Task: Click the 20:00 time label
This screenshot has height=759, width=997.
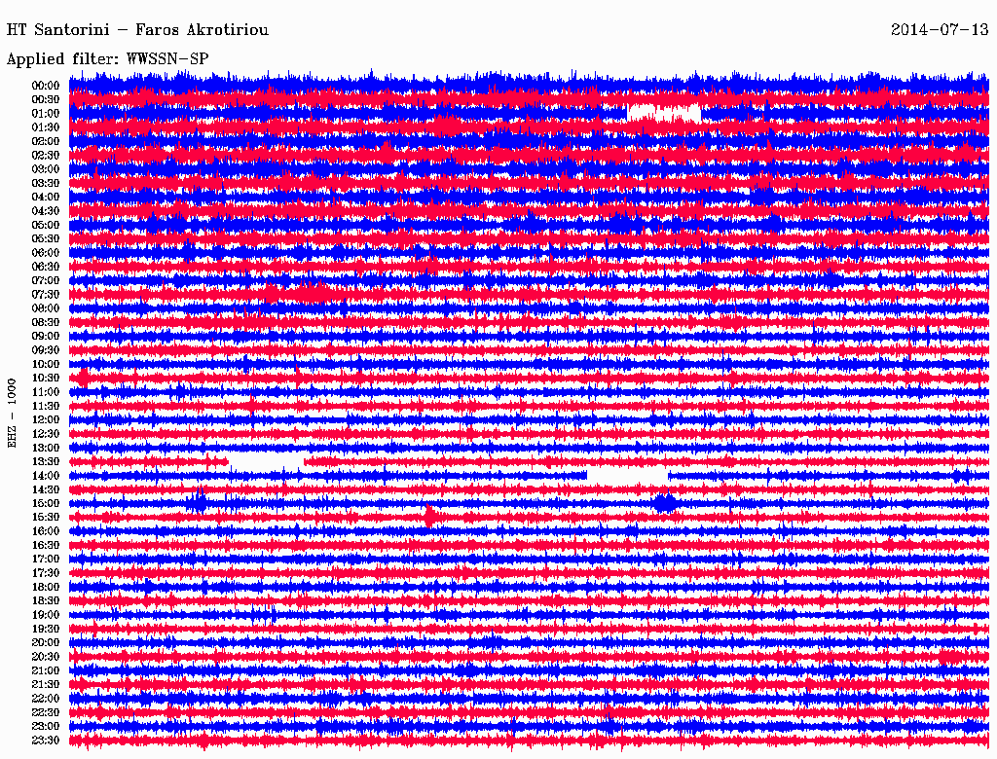Action: (45, 642)
